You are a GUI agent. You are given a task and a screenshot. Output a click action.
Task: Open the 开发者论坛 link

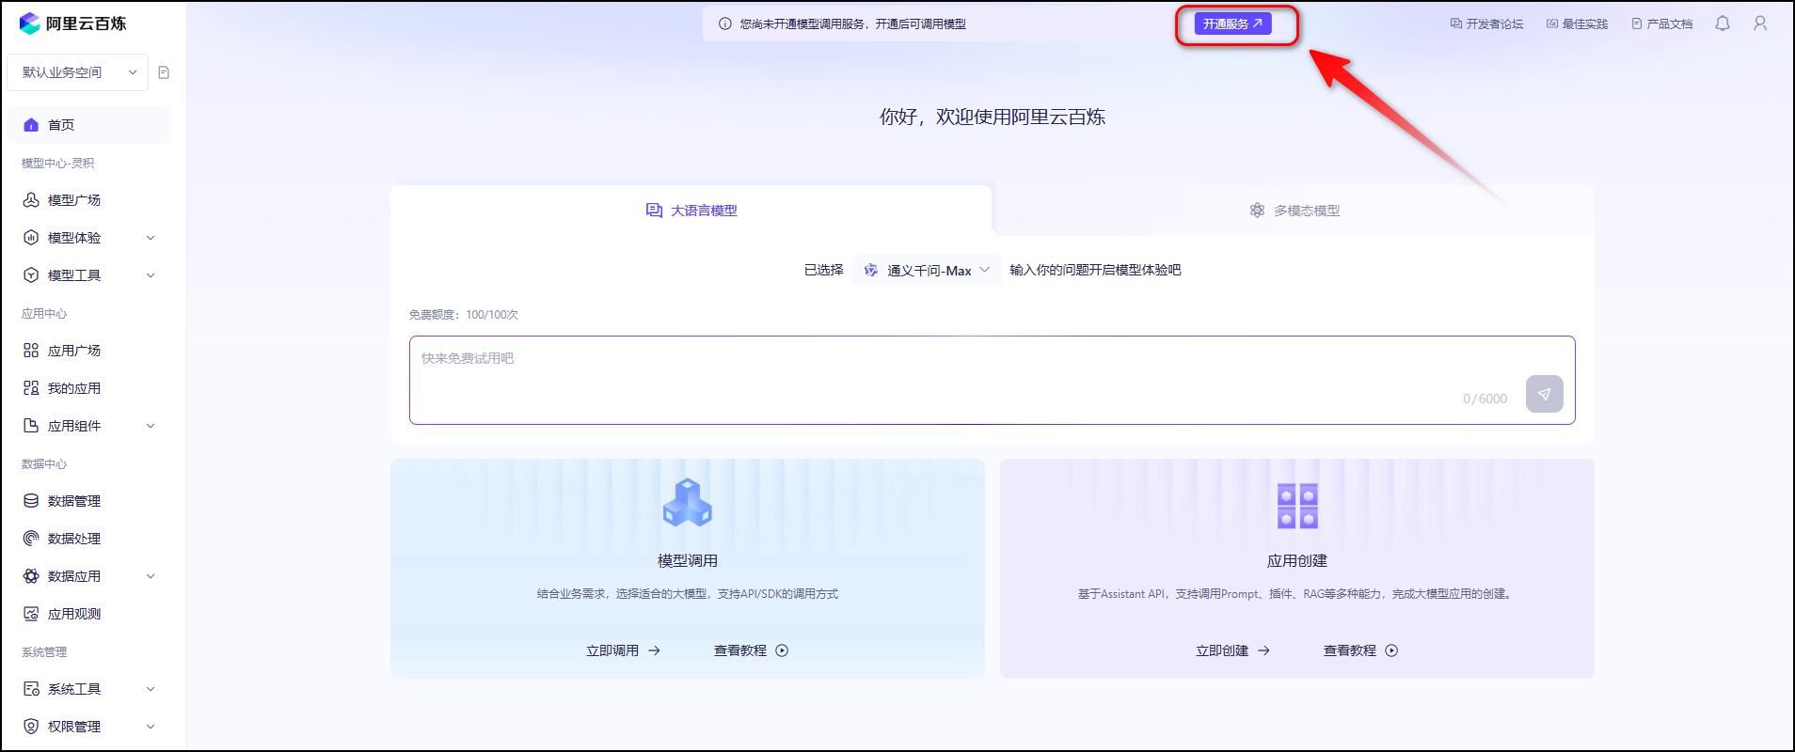coord(1486,23)
